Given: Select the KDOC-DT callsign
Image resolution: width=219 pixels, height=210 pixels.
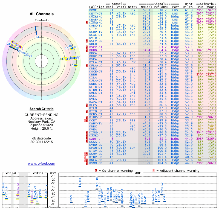Looking at the screenshot, I should (96, 56).
